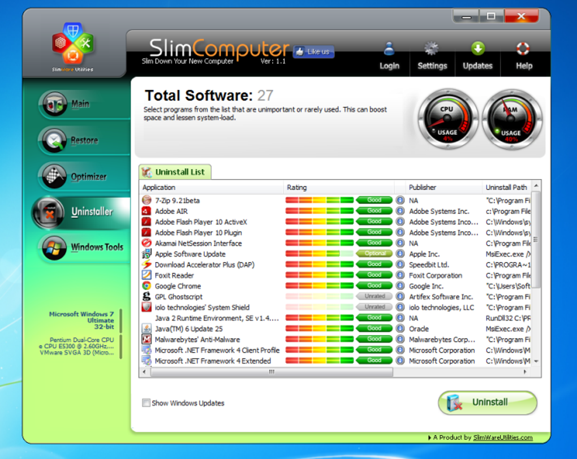Click info icon for Adobe Flash Player 10 Plugin
The width and height of the screenshot is (577, 459).
400,232
